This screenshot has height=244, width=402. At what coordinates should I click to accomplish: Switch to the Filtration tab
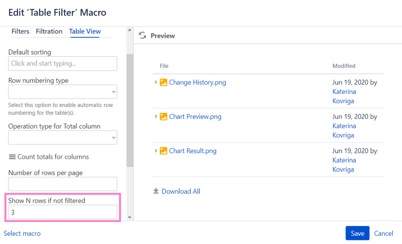(49, 31)
